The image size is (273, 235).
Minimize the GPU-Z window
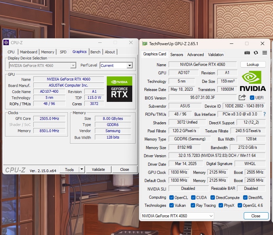[x=232, y=43]
